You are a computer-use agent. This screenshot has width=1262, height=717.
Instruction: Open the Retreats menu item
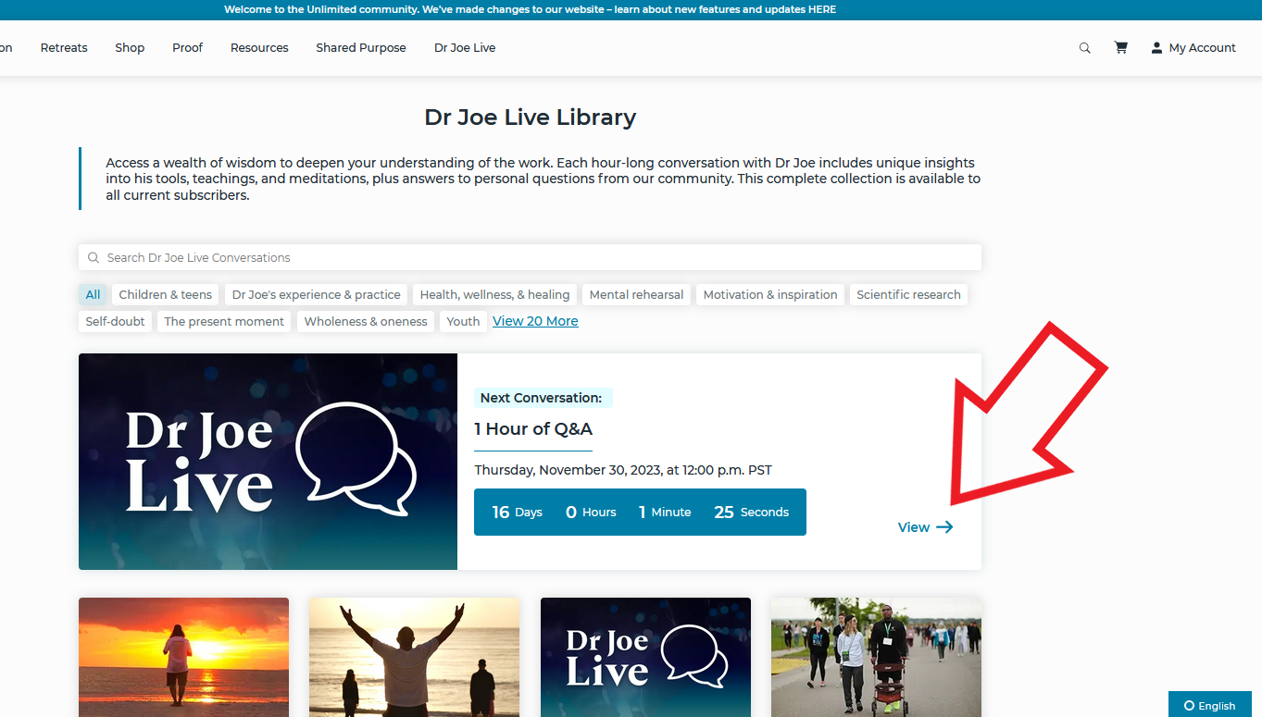tap(64, 48)
